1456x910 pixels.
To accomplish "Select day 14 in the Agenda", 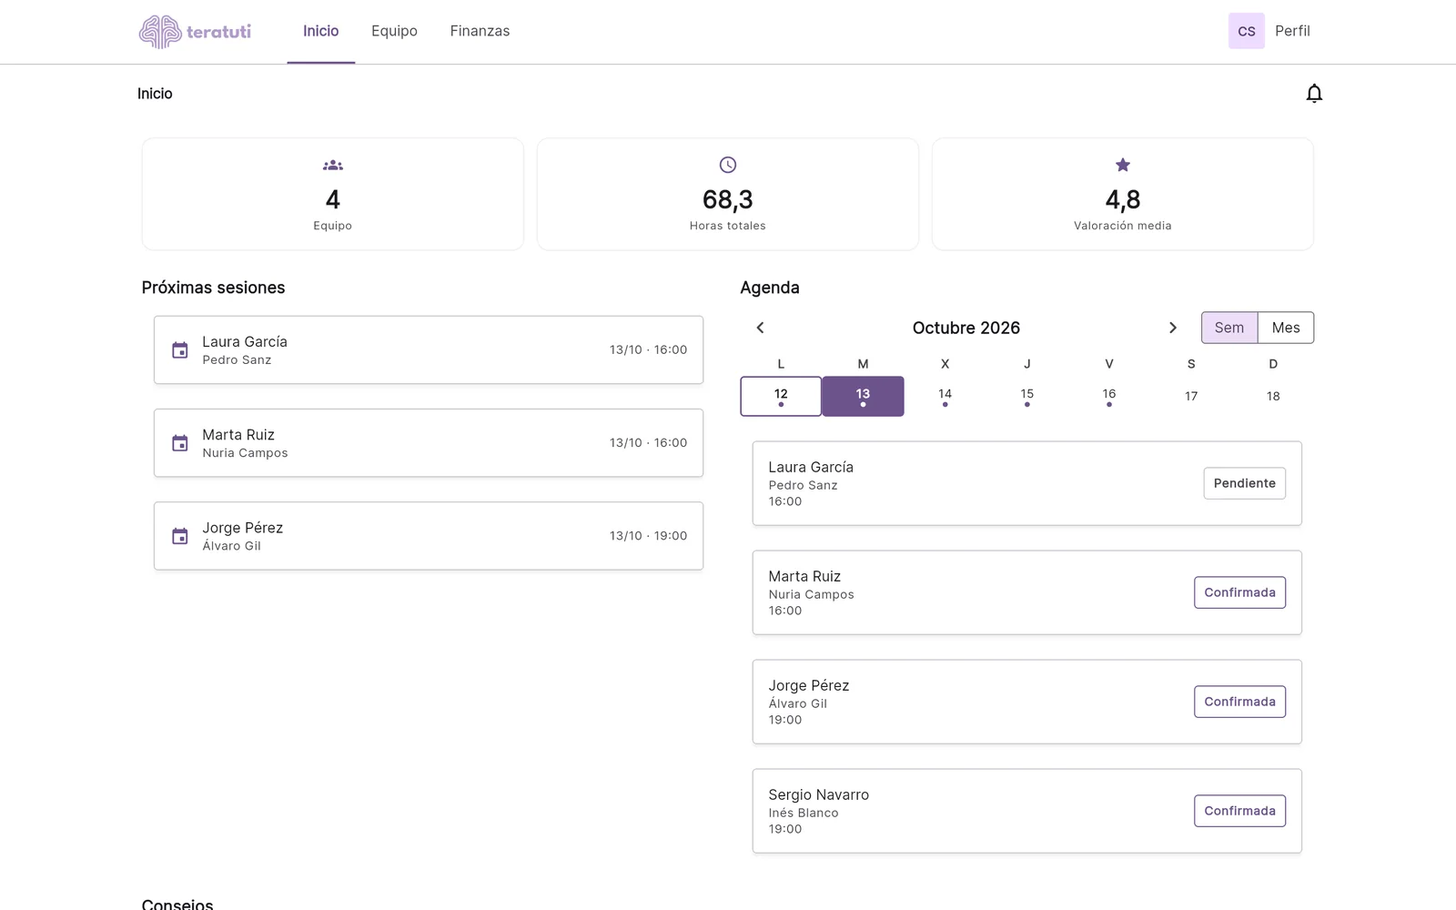I will (x=945, y=396).
